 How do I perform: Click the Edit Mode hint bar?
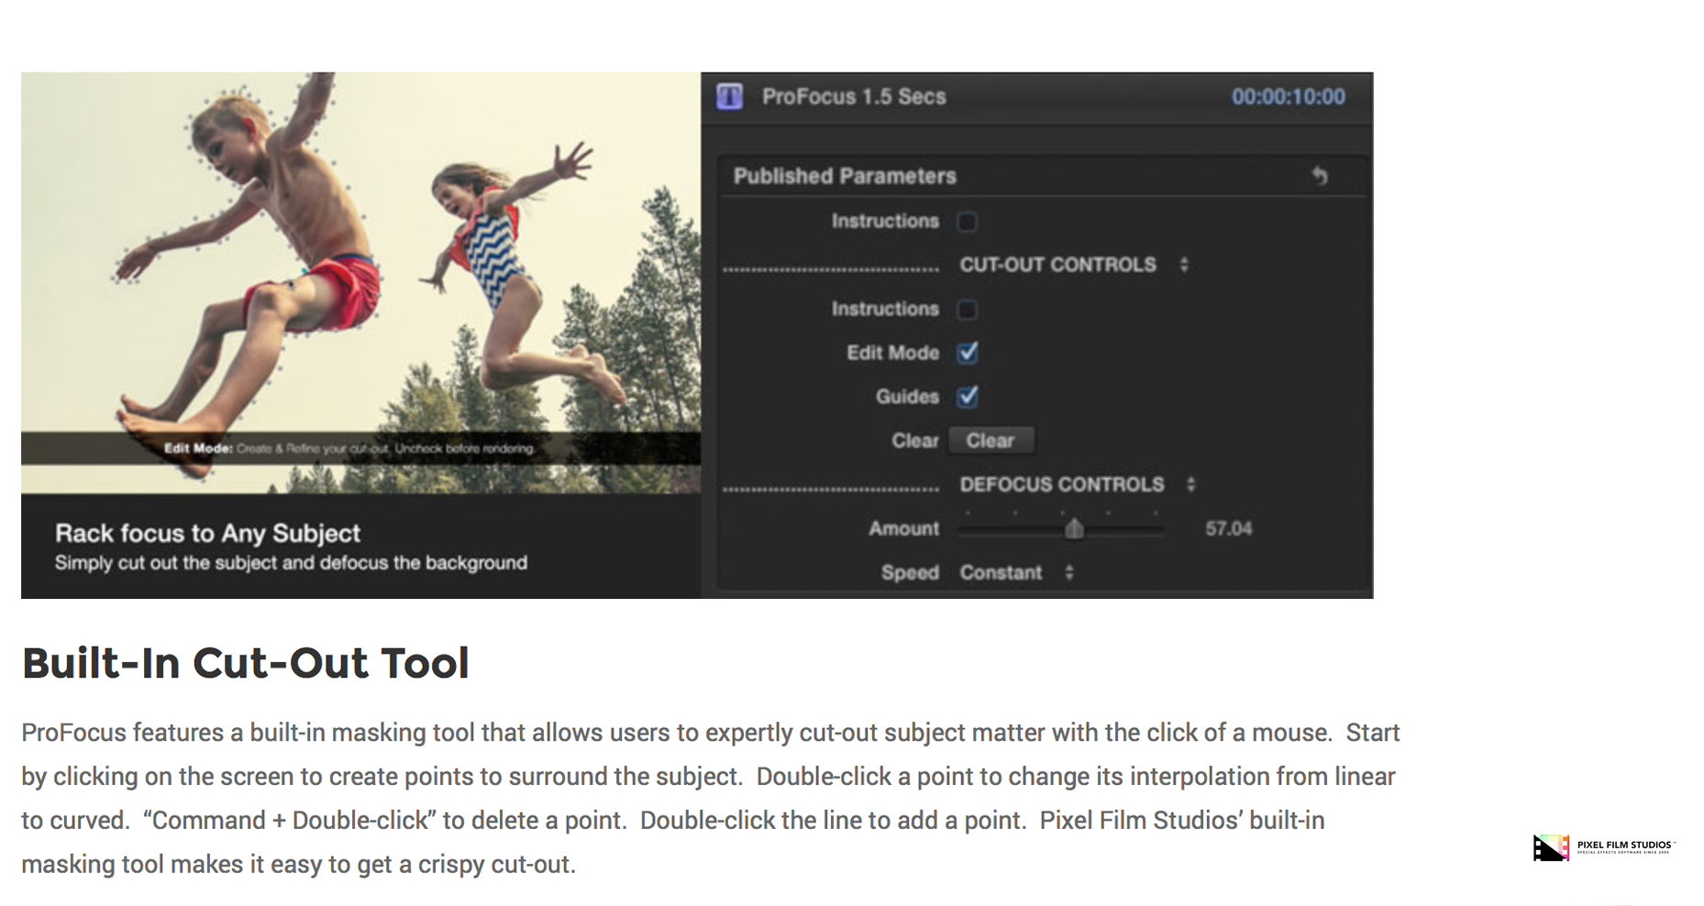click(360, 448)
